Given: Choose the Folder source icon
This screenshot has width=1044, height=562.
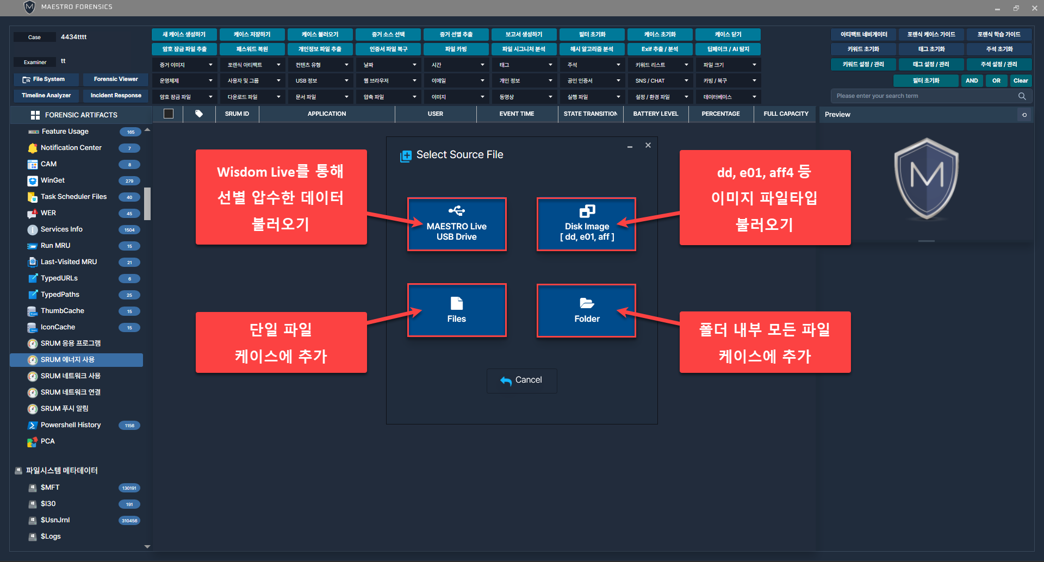Looking at the screenshot, I should [x=587, y=303].
